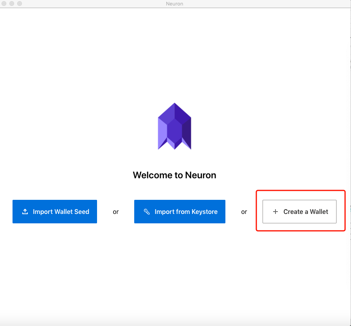Click the Import Wallet Seed button
351x326 pixels.
(x=55, y=212)
